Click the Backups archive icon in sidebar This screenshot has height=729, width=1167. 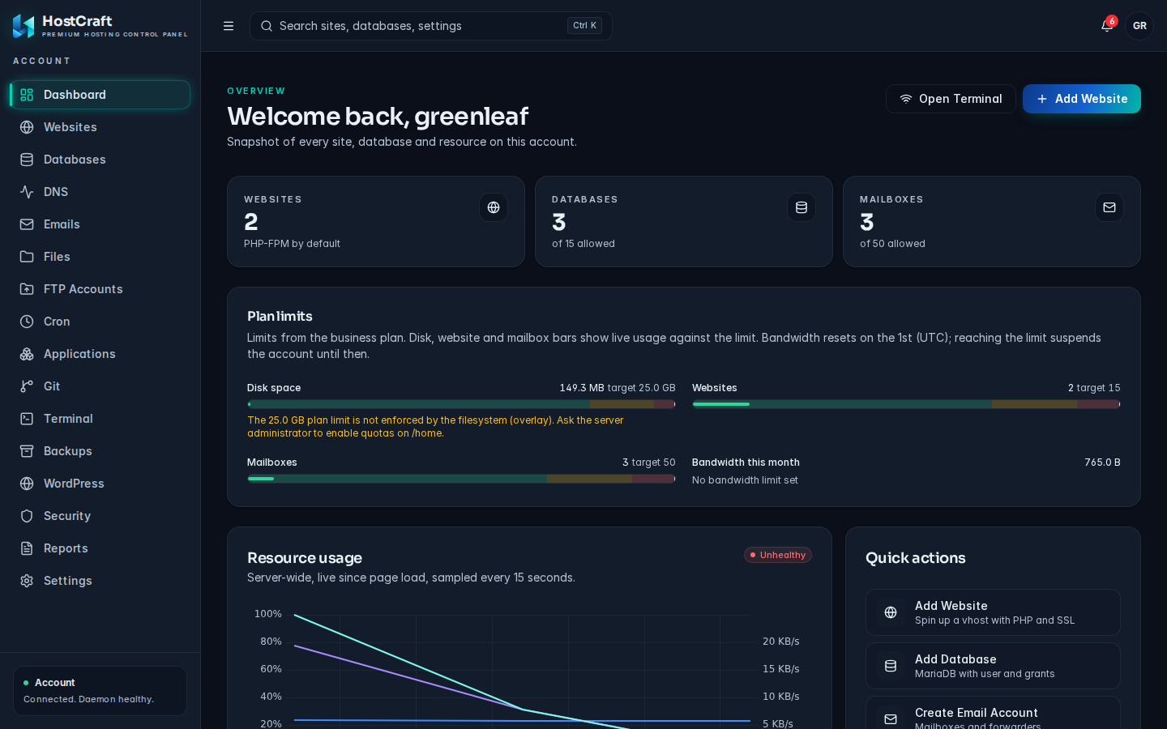27,451
